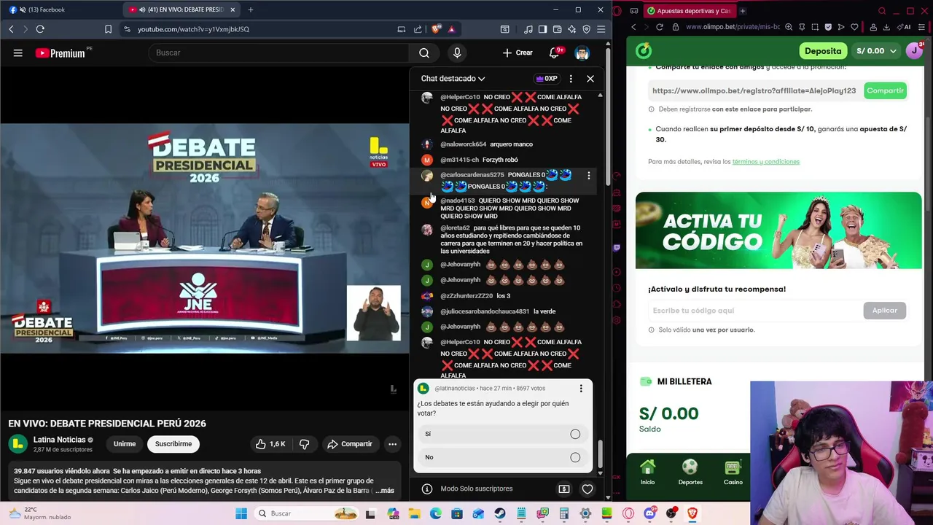
Task: Open poll options three-dot menu
Action: pos(581,389)
